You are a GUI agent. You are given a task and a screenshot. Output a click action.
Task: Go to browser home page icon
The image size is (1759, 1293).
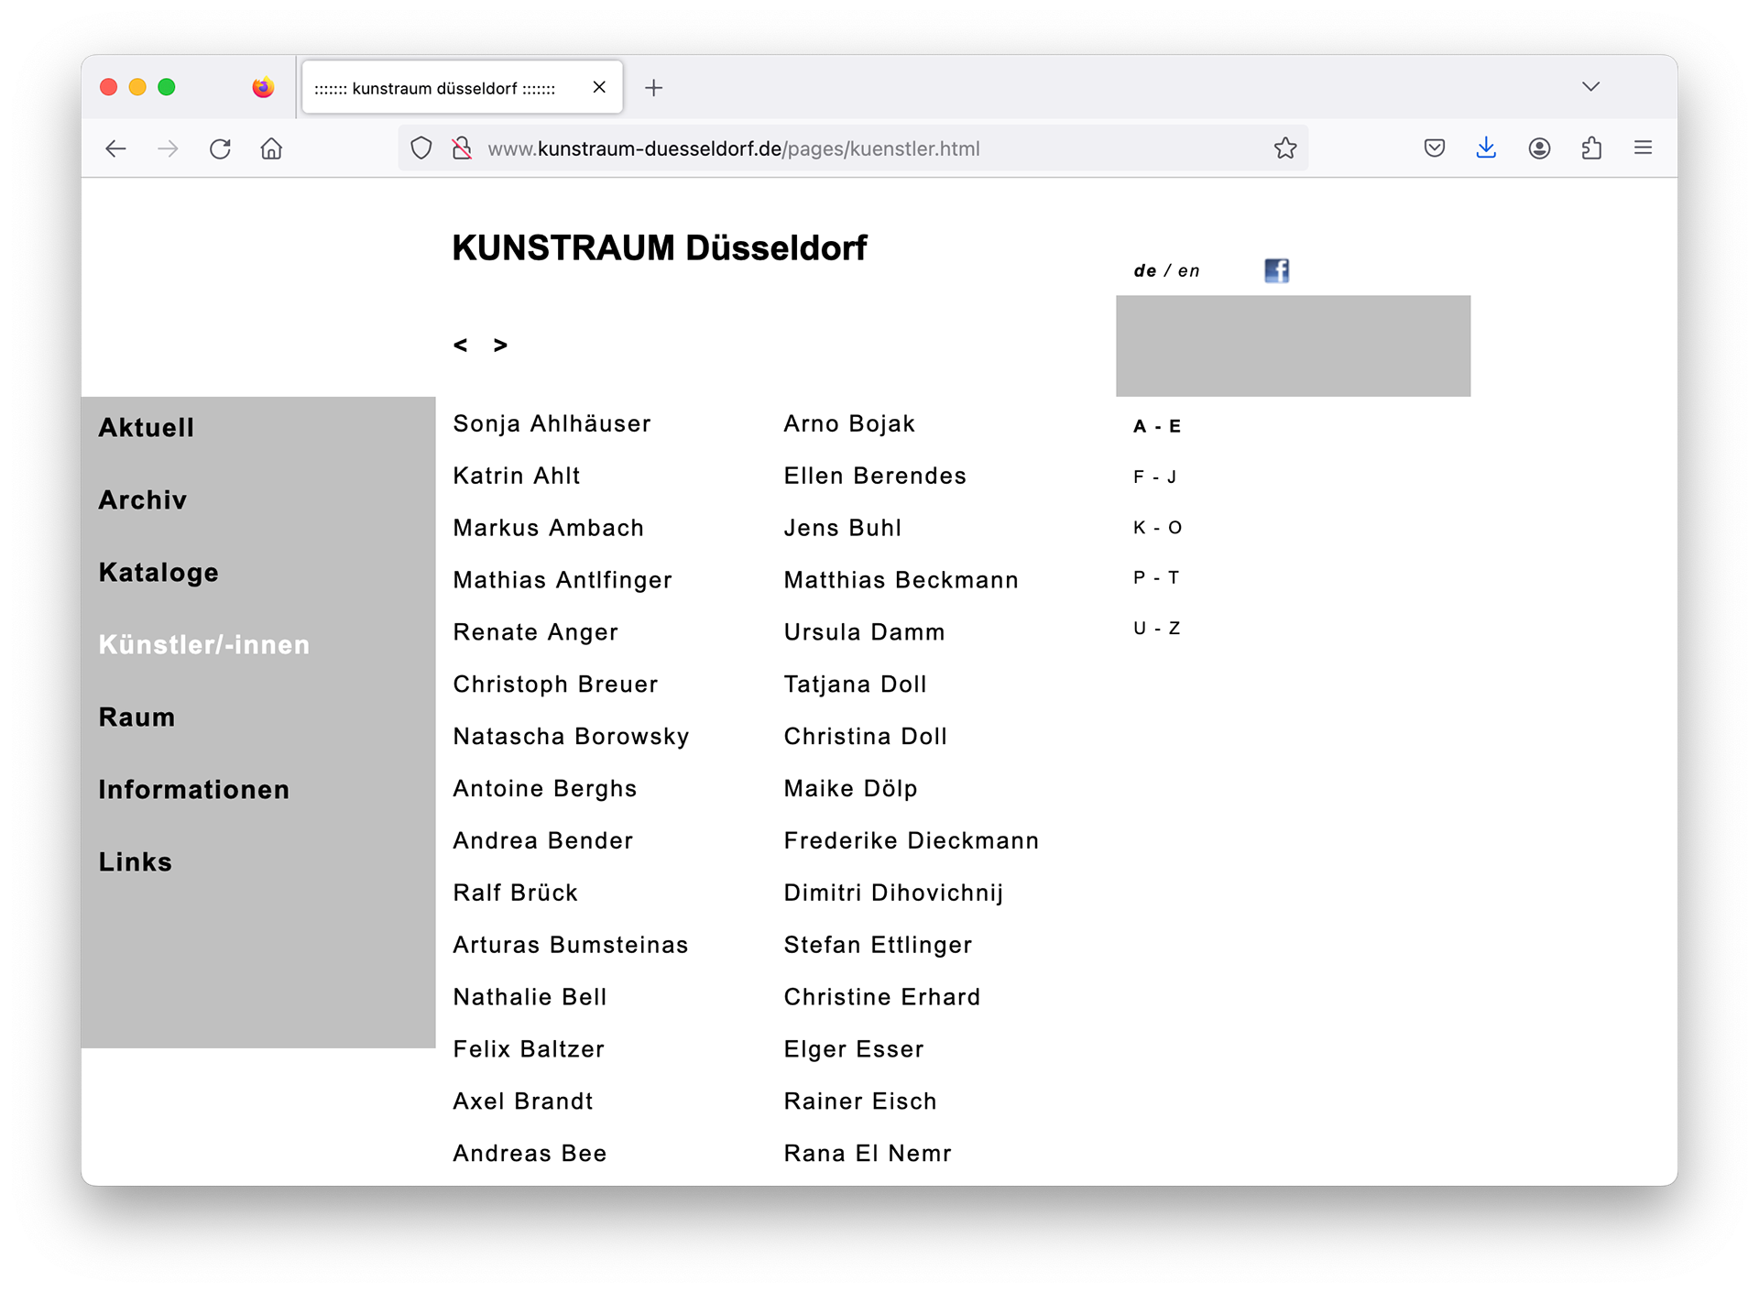click(x=271, y=148)
